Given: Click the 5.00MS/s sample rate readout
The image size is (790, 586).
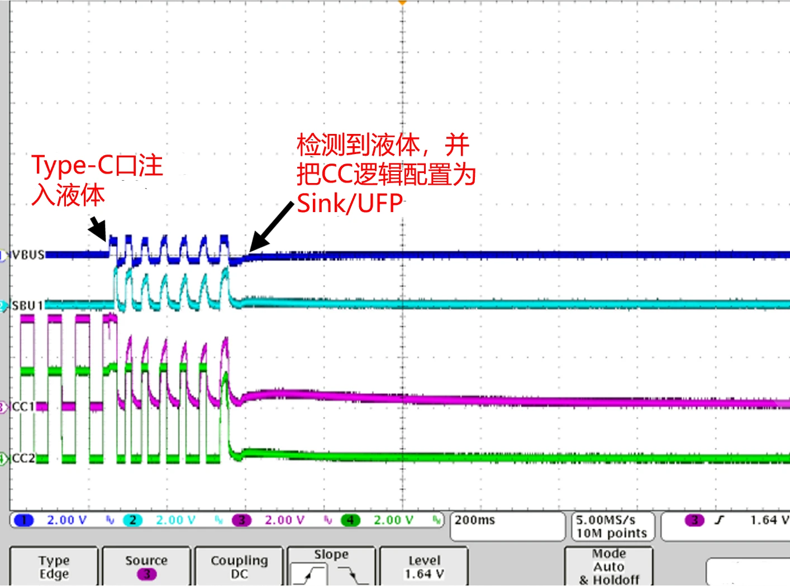Looking at the screenshot, I should [612, 526].
